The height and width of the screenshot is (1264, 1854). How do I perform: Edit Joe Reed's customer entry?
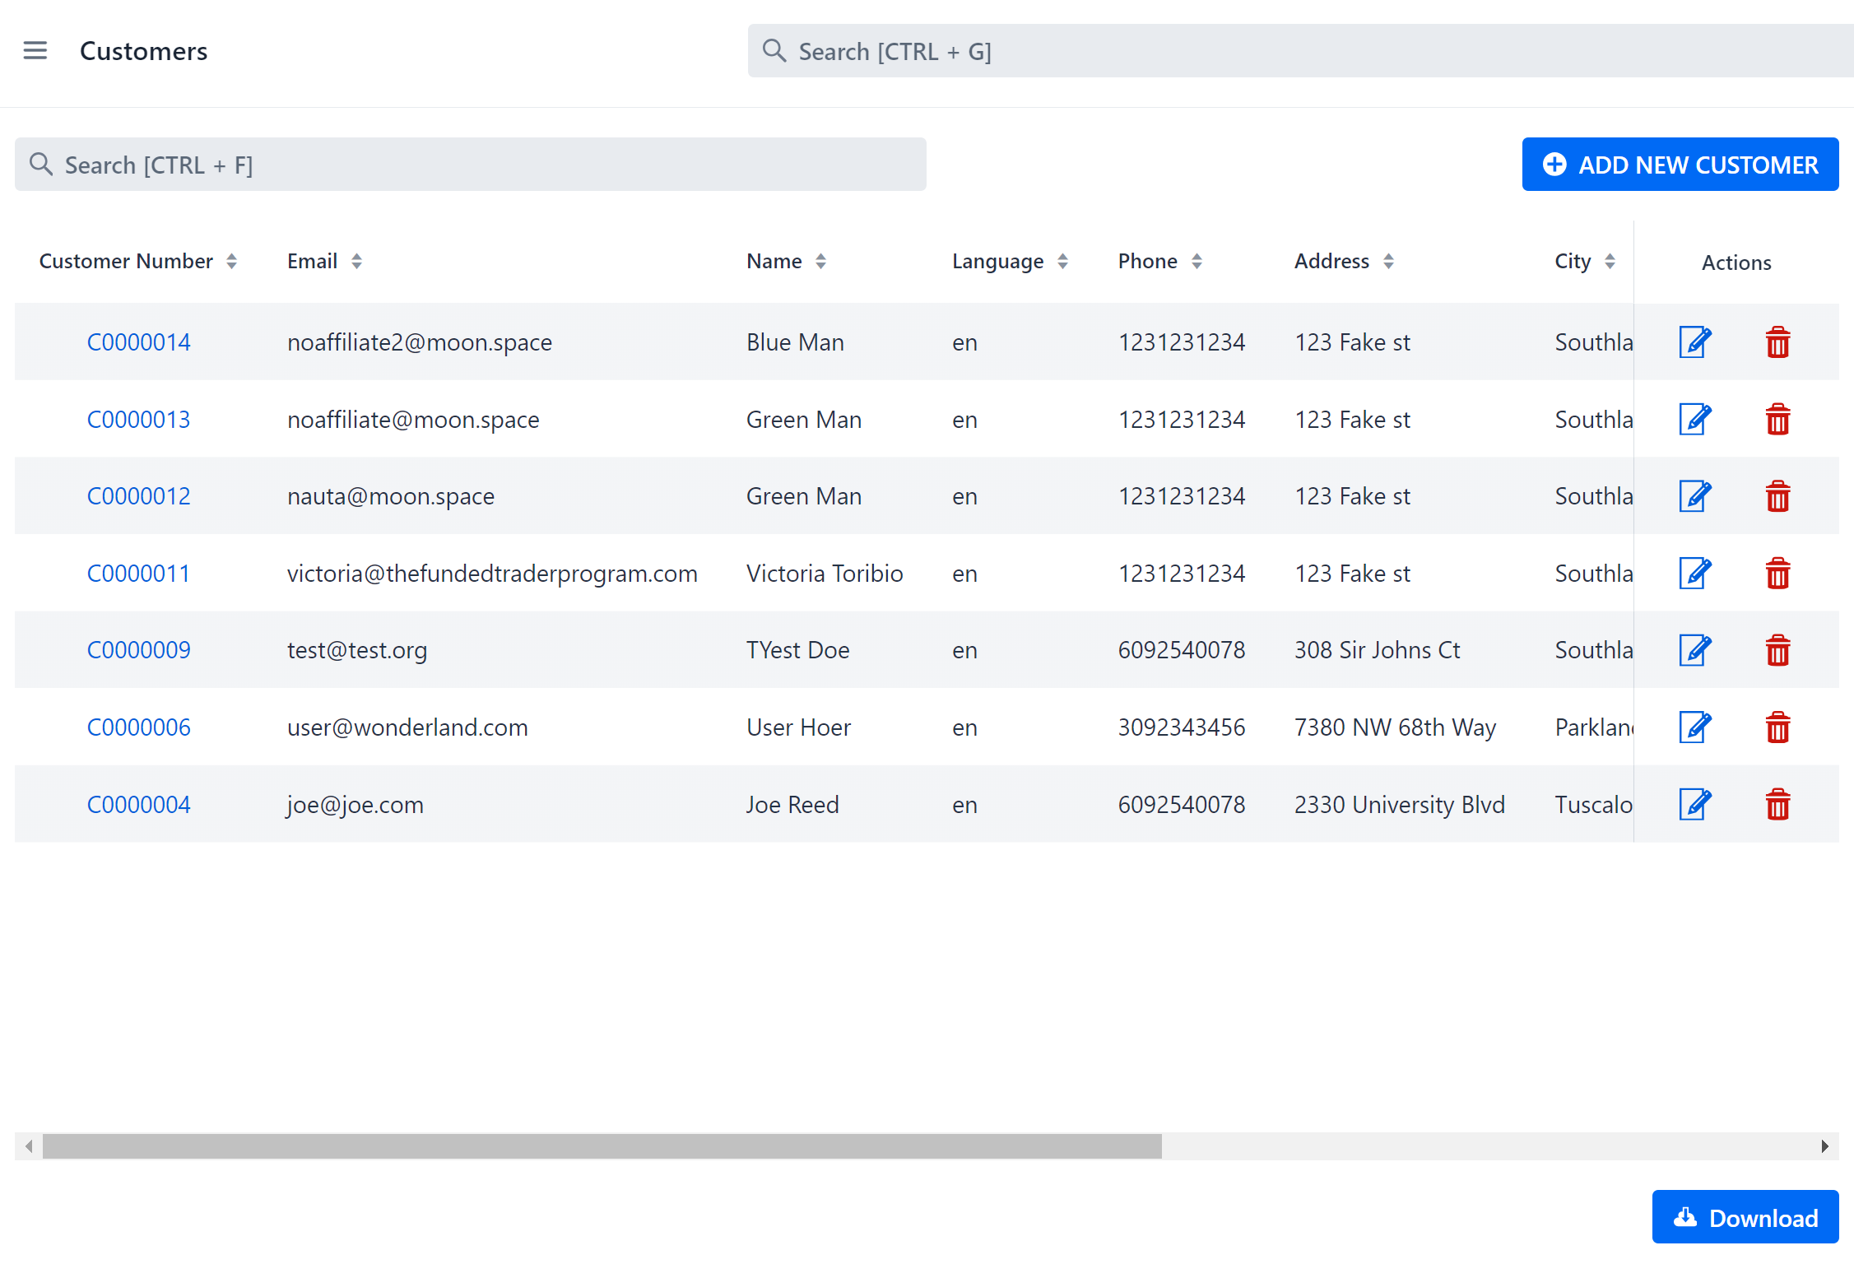click(x=1694, y=804)
